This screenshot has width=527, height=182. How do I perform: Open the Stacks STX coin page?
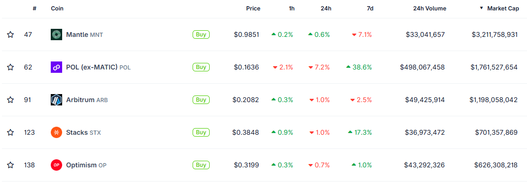[x=83, y=132]
